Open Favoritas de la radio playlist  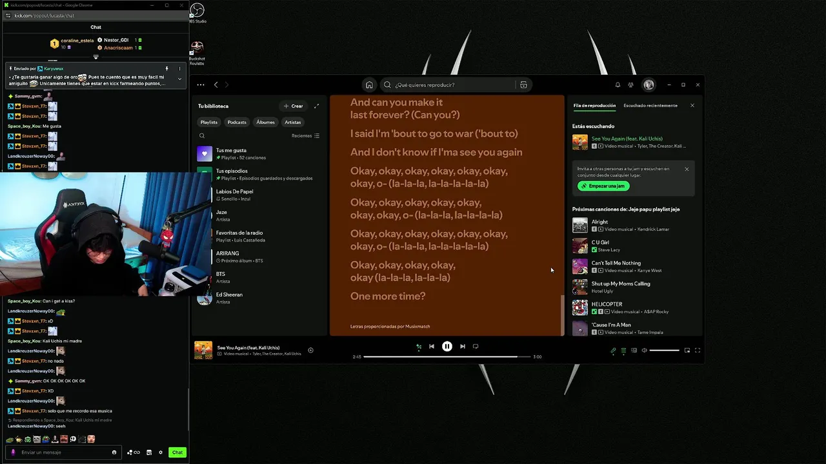pyautogui.click(x=259, y=236)
